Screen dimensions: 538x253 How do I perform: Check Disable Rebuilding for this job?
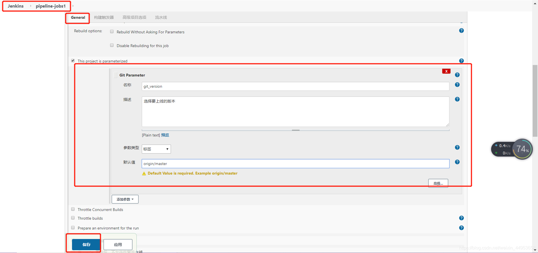112,45
